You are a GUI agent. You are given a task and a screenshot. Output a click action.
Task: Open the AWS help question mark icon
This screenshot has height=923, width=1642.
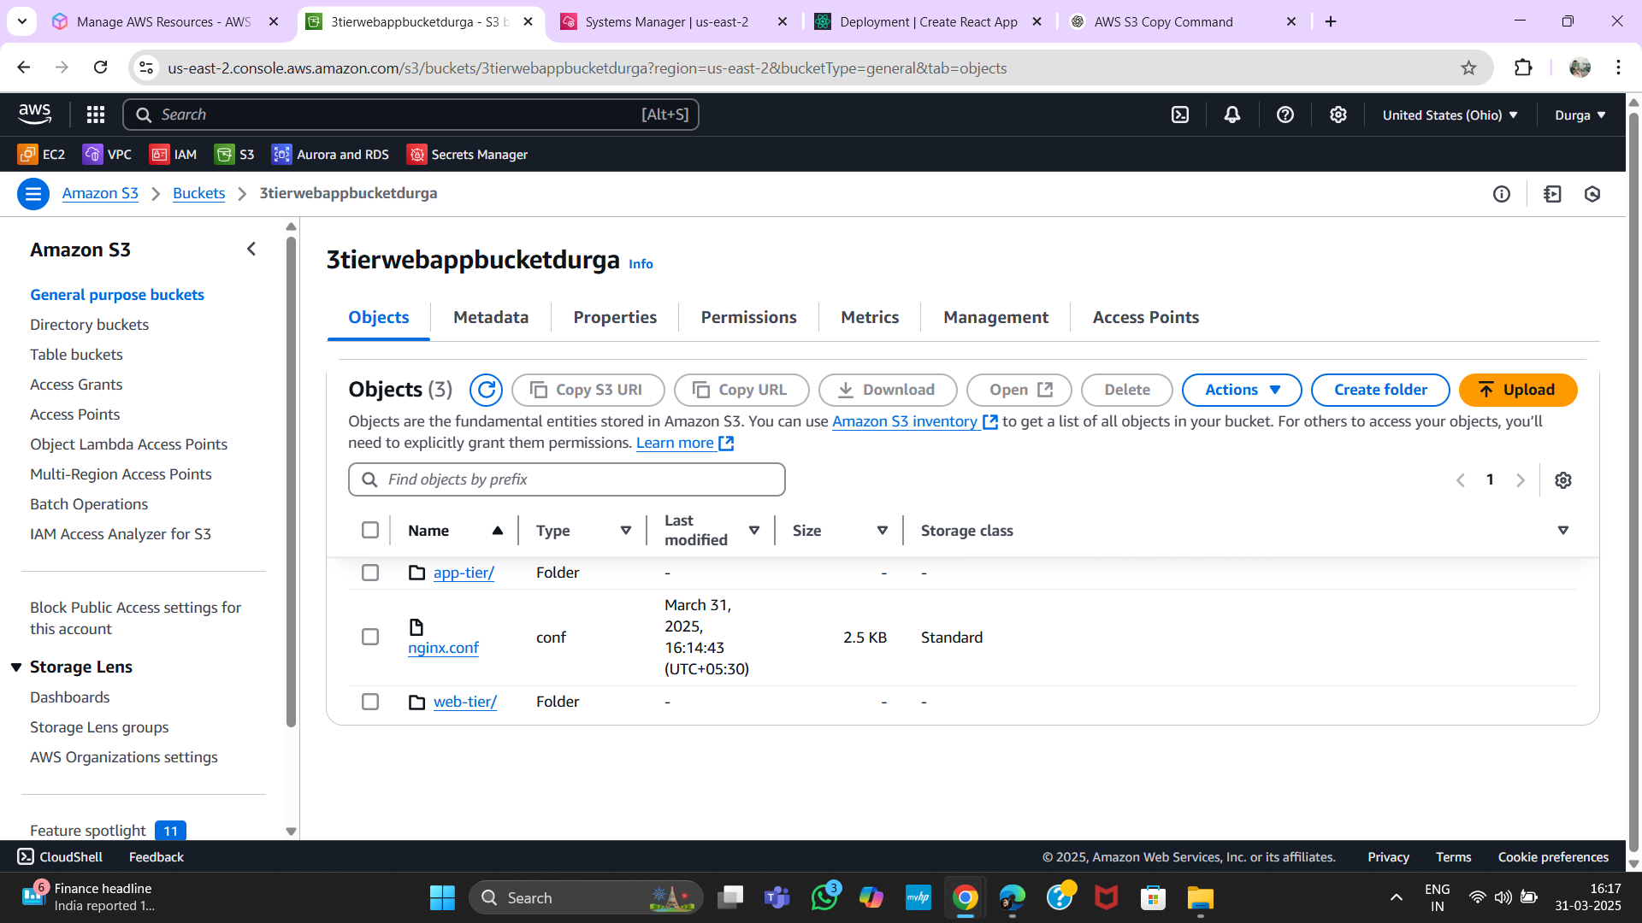(x=1285, y=115)
